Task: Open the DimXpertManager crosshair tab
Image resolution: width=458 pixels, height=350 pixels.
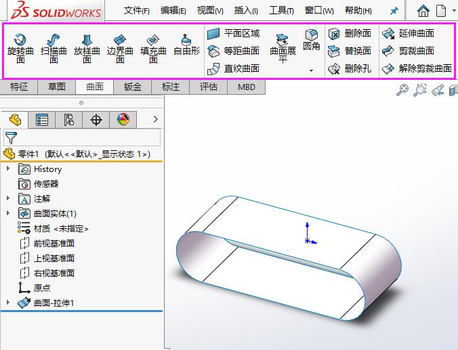Action: pos(96,120)
